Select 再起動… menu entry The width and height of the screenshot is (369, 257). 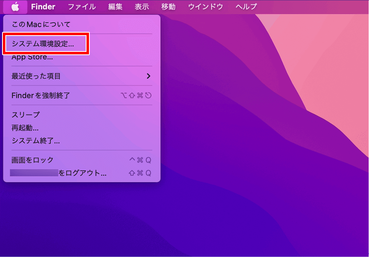coord(82,128)
